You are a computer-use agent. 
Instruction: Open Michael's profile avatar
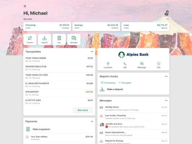coord(167,13)
